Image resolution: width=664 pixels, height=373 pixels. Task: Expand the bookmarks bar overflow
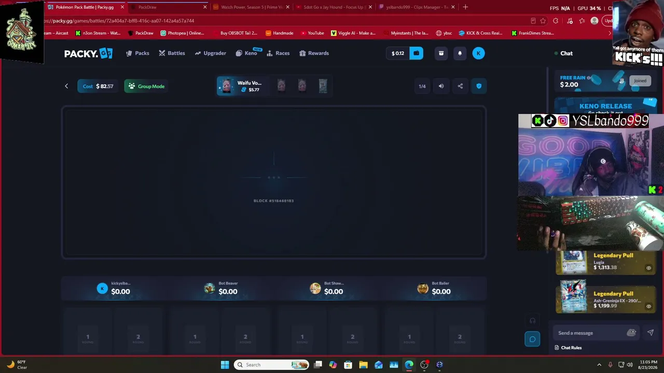pos(610,33)
